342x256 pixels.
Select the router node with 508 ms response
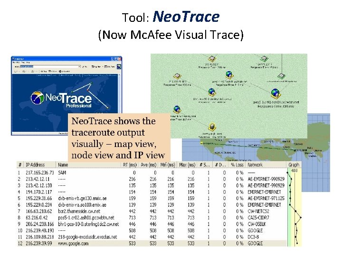click(x=177, y=76)
